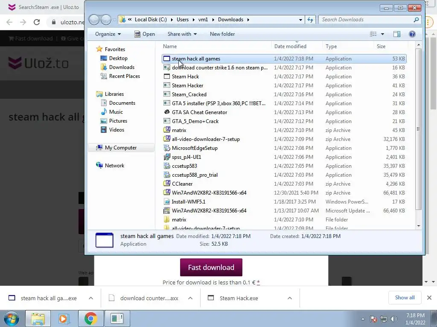The image size is (437, 327).
Task: Click the GTA SA Cheat Generator icon
Action: point(167,112)
